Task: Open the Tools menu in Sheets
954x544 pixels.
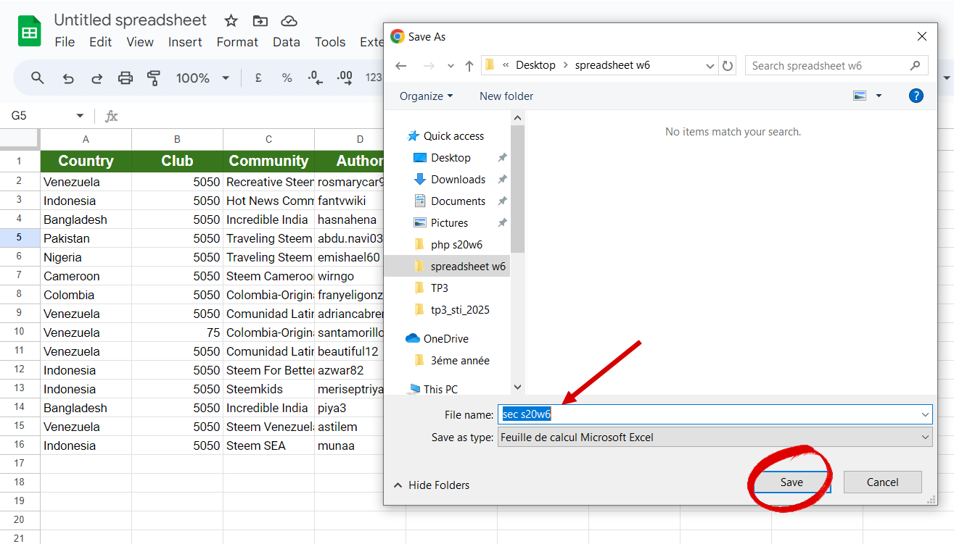Action: tap(330, 42)
